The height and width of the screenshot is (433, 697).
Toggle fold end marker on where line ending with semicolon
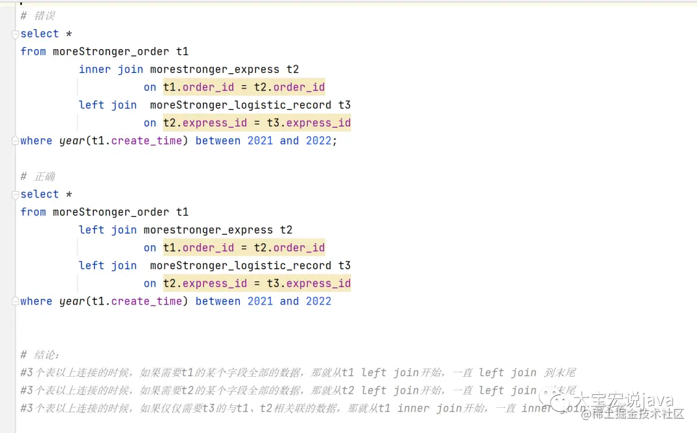(x=15, y=141)
